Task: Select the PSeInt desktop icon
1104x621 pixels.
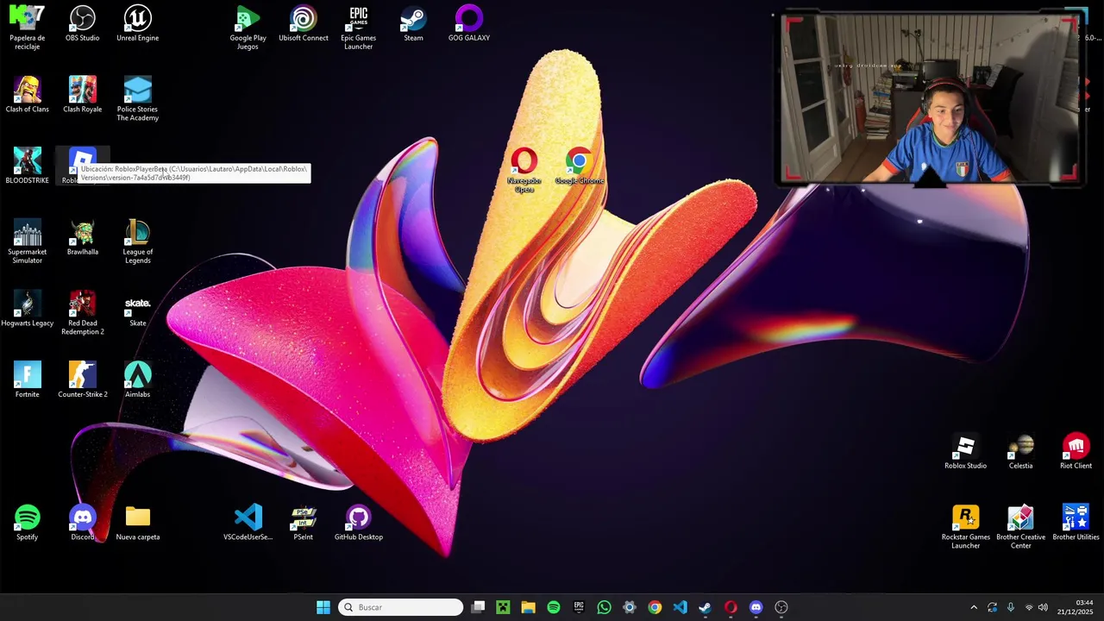Action: tap(304, 523)
